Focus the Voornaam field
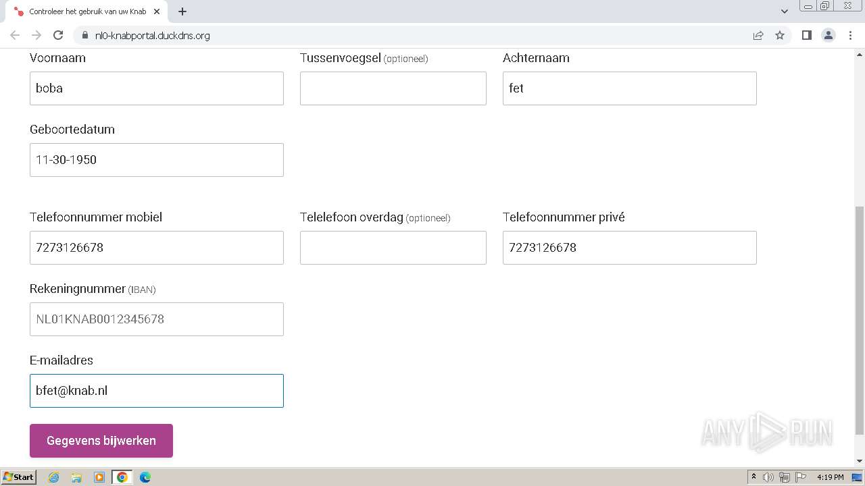This screenshot has height=486, width=865. (157, 88)
